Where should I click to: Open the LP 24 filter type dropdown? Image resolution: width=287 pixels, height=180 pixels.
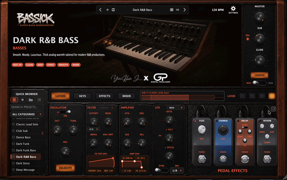click(94, 129)
